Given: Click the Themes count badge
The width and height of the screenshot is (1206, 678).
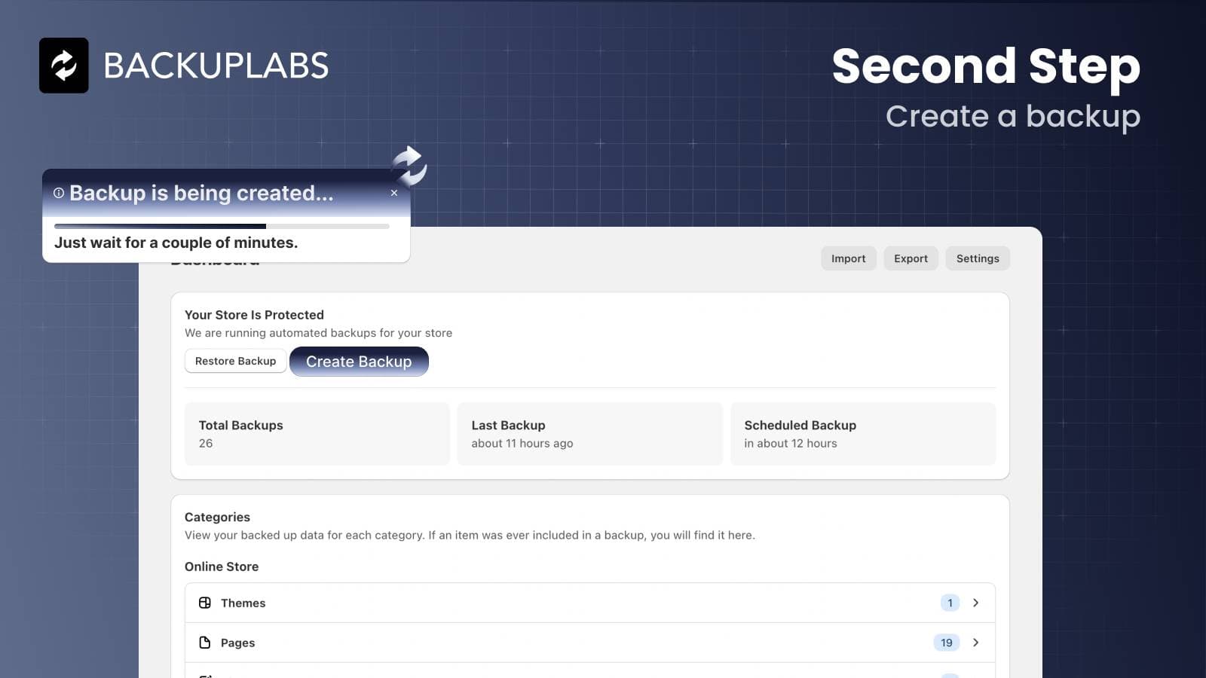Looking at the screenshot, I should [950, 603].
